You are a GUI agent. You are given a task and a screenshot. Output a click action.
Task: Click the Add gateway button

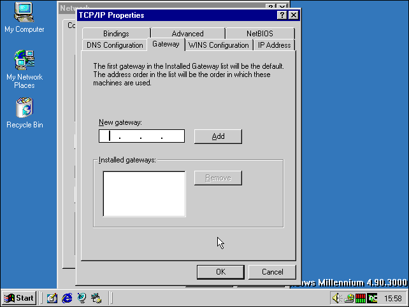[218, 136]
